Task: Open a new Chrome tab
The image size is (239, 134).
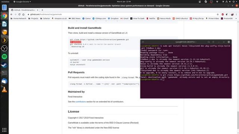Action: (x=42, y=10)
